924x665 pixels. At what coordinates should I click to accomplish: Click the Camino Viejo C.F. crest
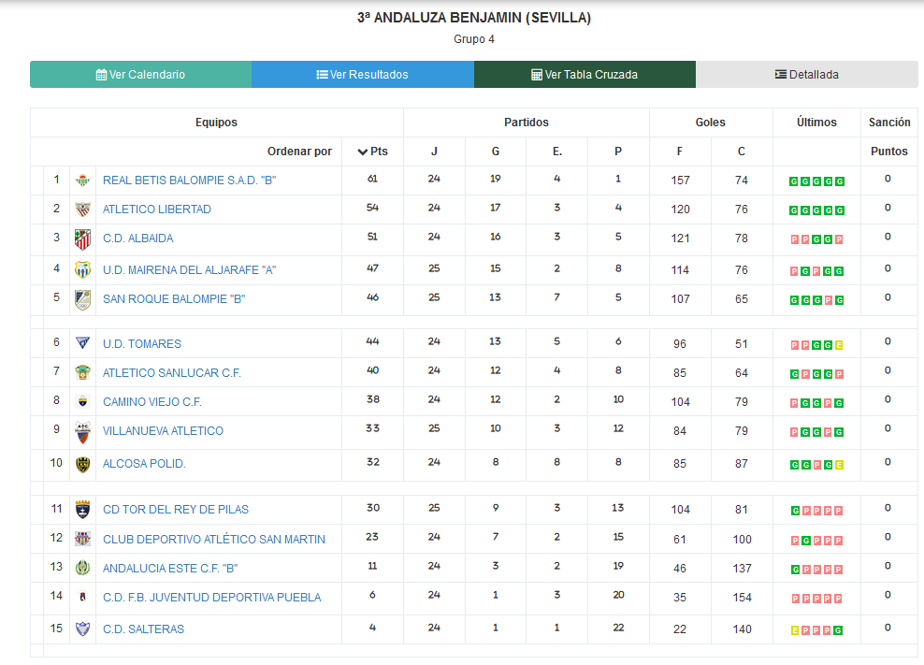pyautogui.click(x=82, y=402)
